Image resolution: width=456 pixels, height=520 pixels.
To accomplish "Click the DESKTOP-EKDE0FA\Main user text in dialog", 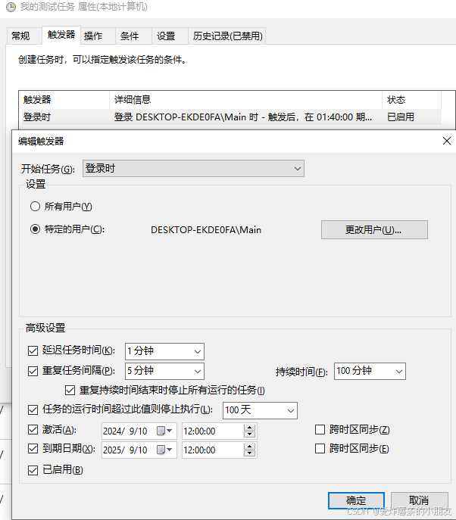I will pos(206,230).
